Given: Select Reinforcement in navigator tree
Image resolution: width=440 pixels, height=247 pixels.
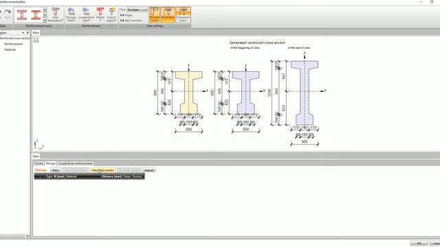Looking at the screenshot, I should point(14,44).
